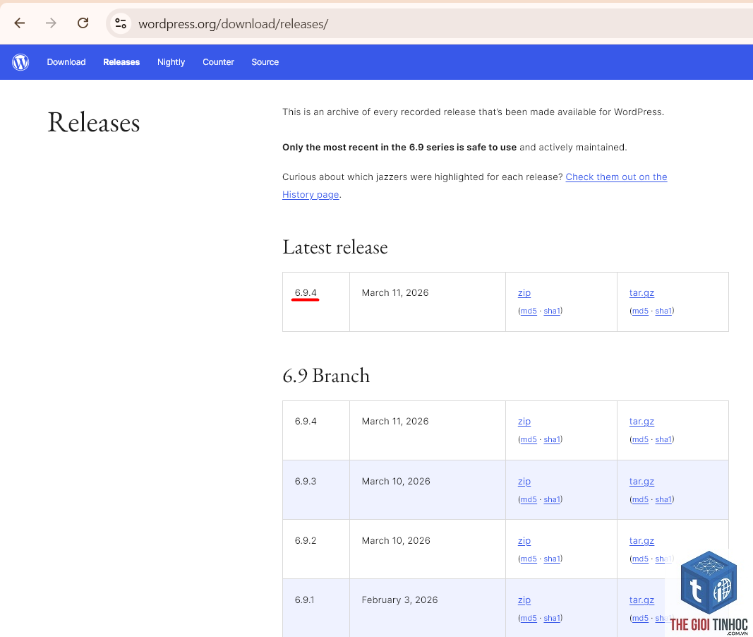The width and height of the screenshot is (753, 637).
Task: Open md5 for zip in Latest release
Action: pyautogui.click(x=529, y=311)
